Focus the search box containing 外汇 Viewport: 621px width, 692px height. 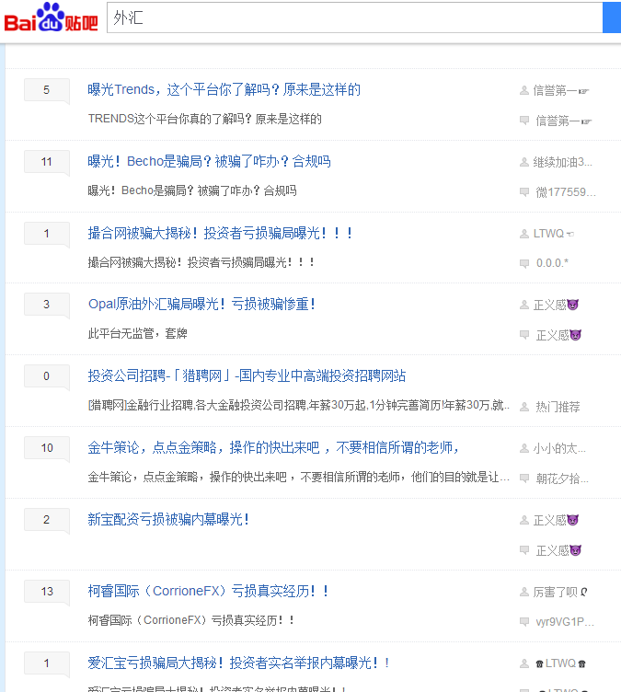tap(355, 17)
